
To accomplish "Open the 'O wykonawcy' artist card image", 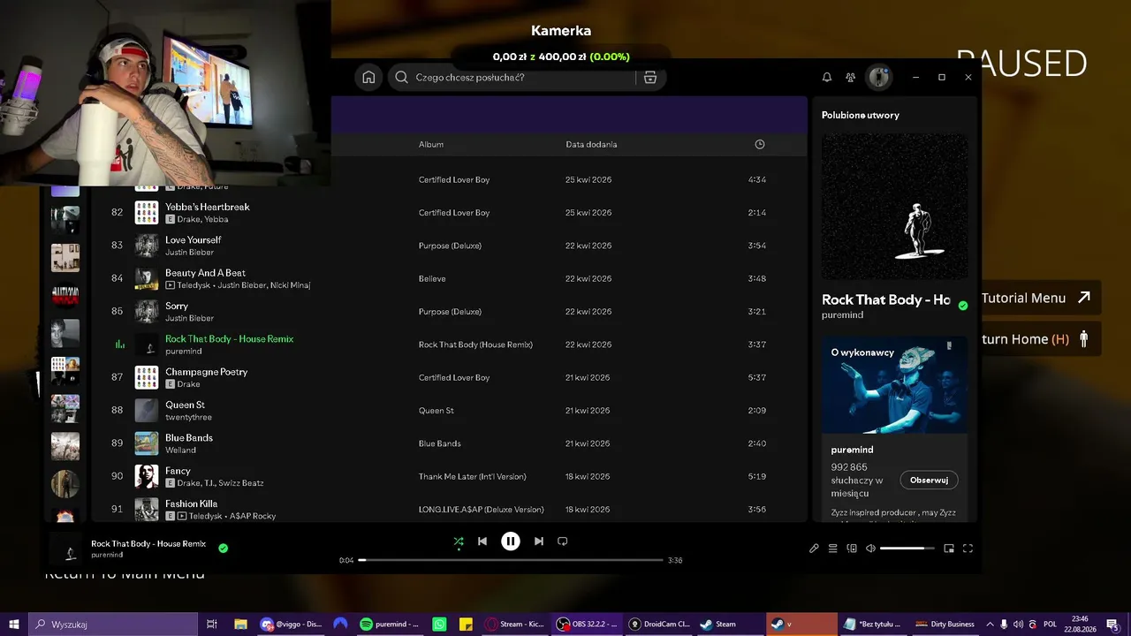I will 894,384.
